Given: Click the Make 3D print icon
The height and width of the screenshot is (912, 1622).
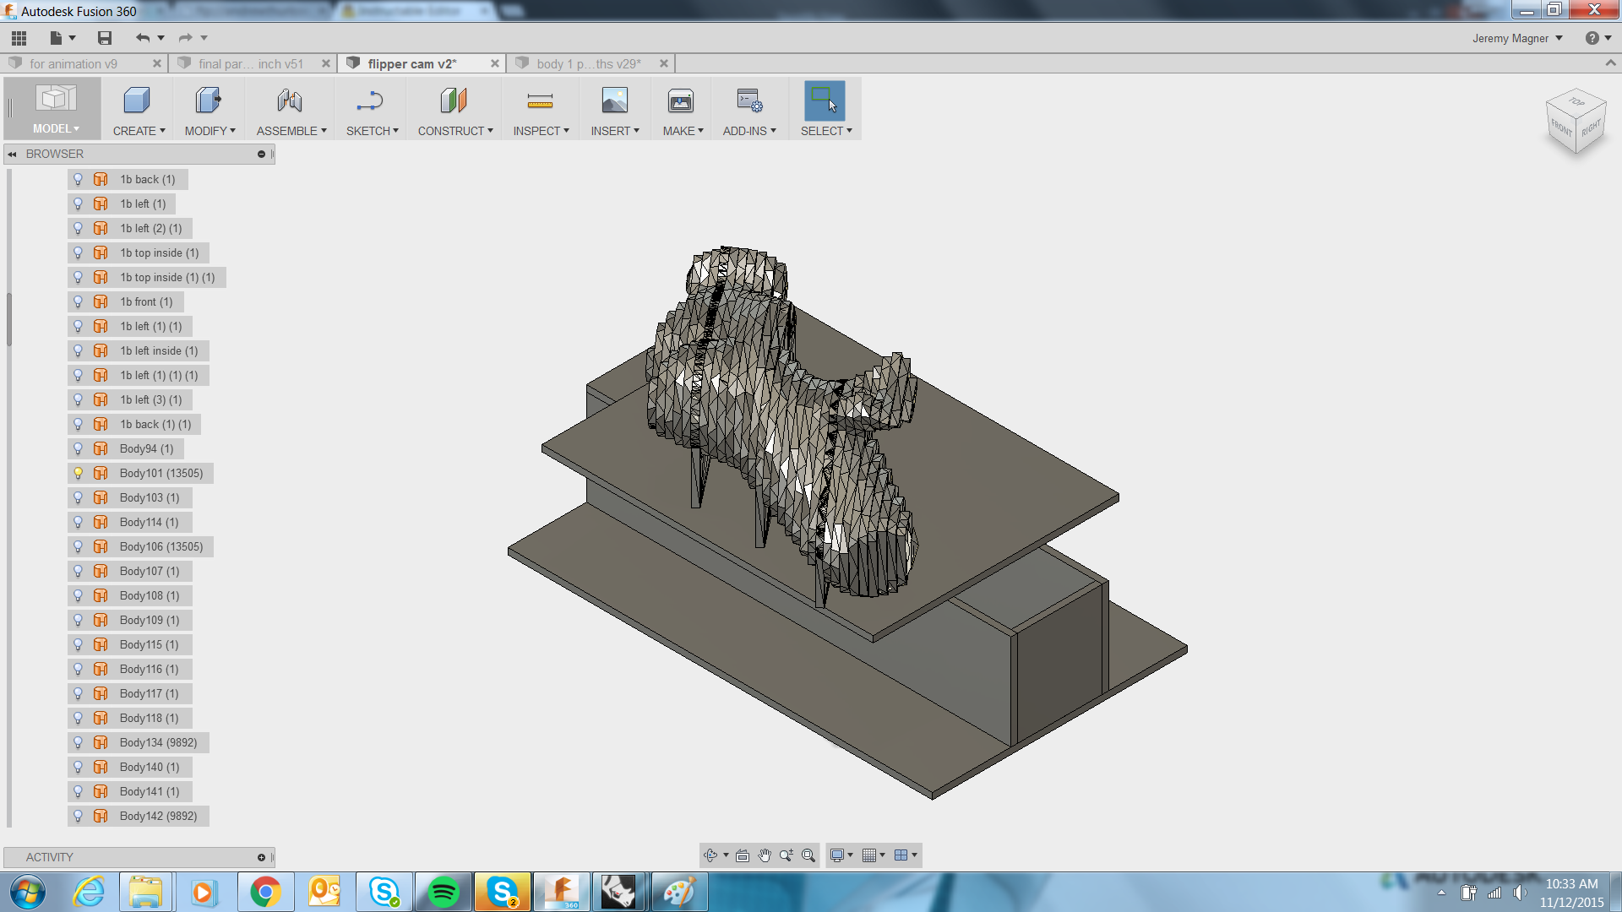Looking at the screenshot, I should click(681, 100).
